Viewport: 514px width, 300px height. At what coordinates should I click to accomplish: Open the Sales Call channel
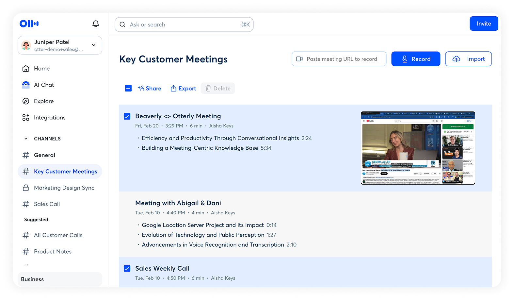tap(47, 204)
